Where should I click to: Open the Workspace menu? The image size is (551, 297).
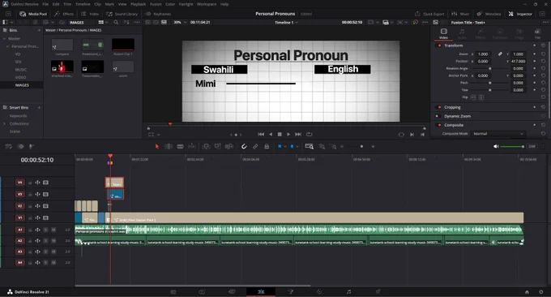pos(207,4)
